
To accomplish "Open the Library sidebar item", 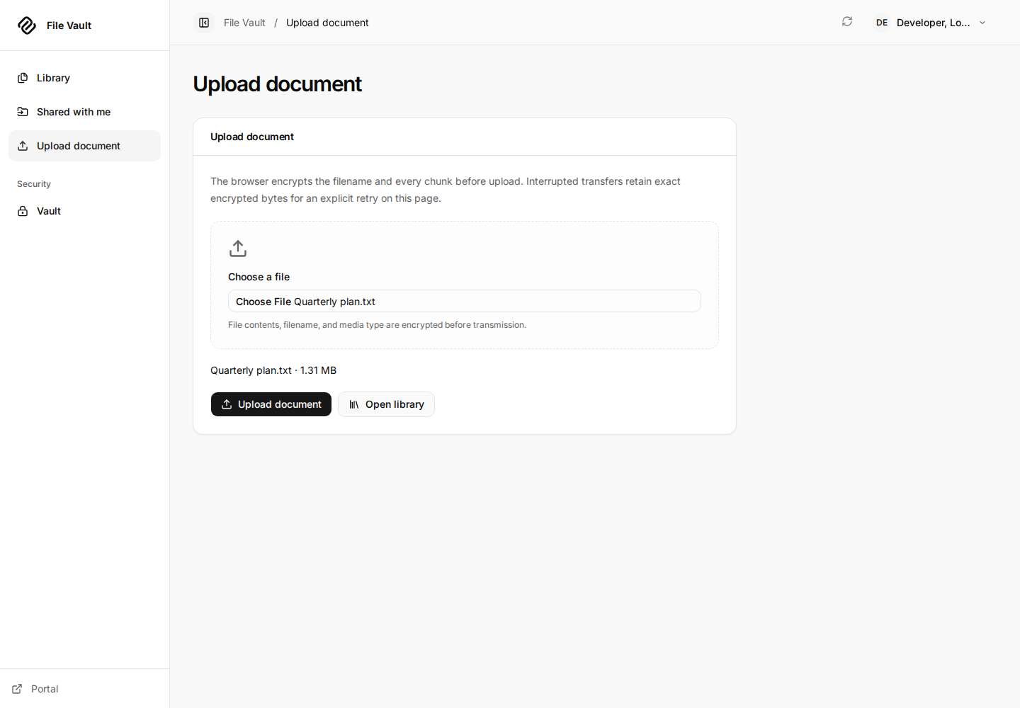I will click(84, 78).
